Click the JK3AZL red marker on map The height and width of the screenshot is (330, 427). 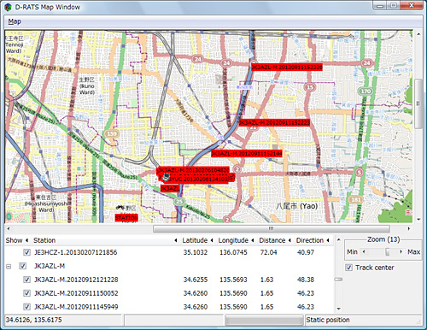pyautogui.click(x=170, y=188)
